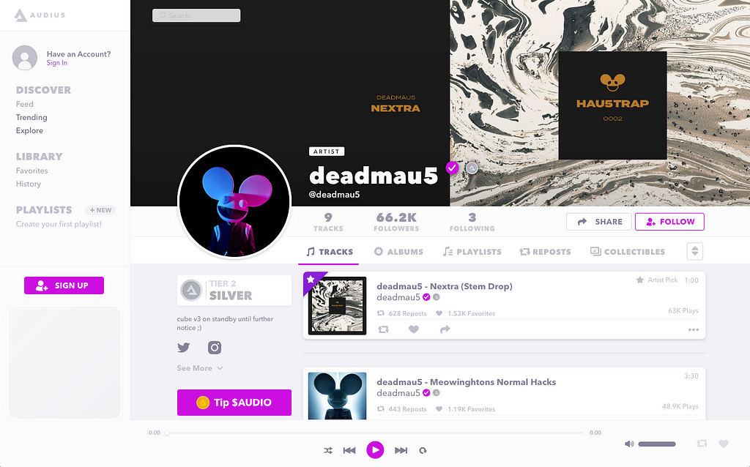Mute audio with the speaker icon
This screenshot has height=467, width=750.
(x=629, y=444)
